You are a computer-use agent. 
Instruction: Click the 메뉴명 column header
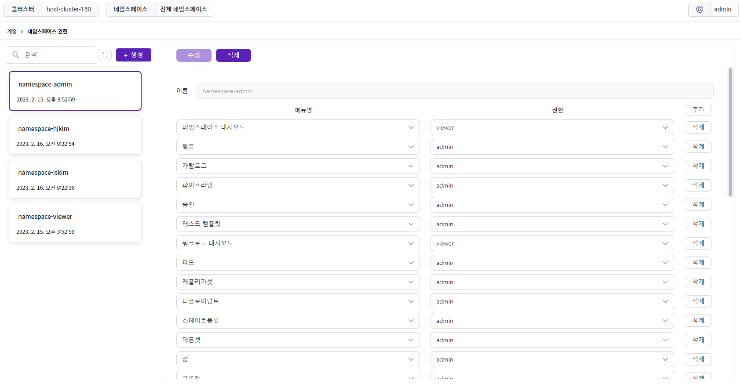click(303, 110)
